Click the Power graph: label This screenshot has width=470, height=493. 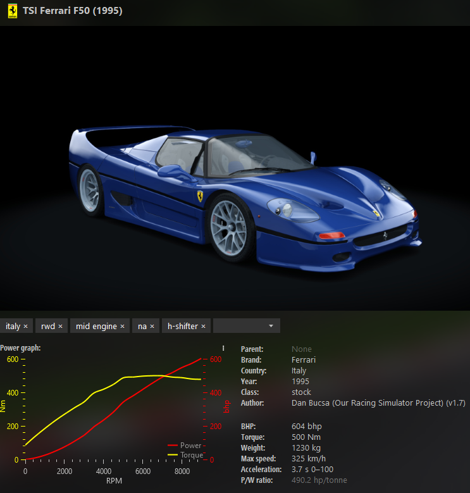20,347
